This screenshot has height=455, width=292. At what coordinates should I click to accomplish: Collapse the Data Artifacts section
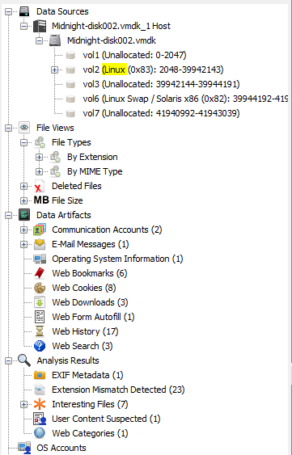[8, 215]
